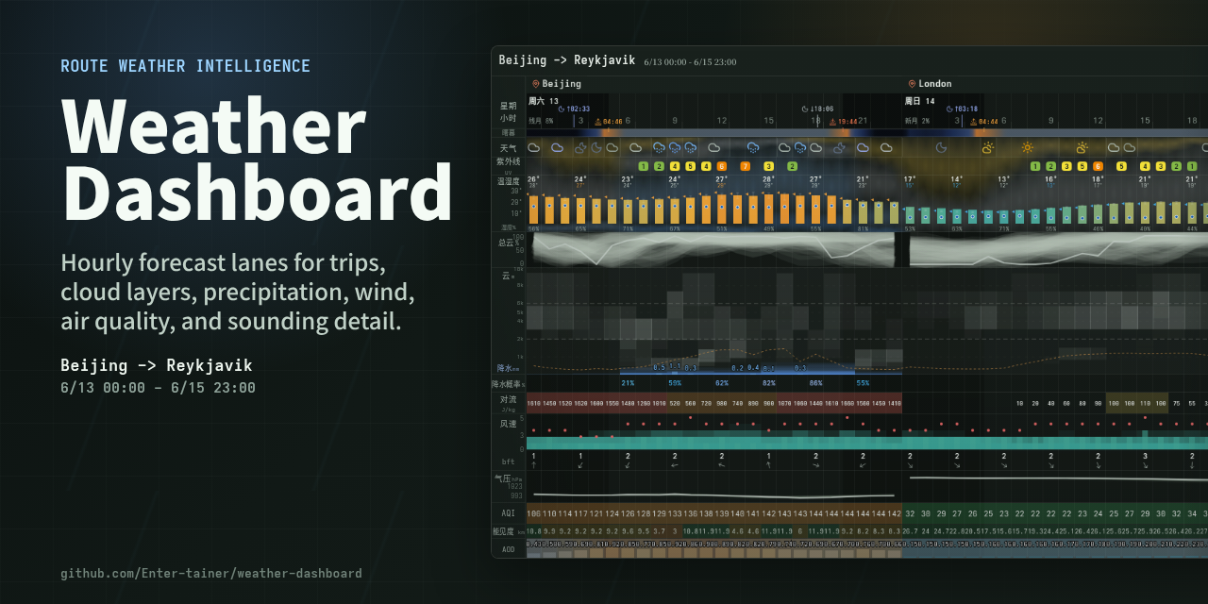Click the 周六 13 day label

[544, 101]
